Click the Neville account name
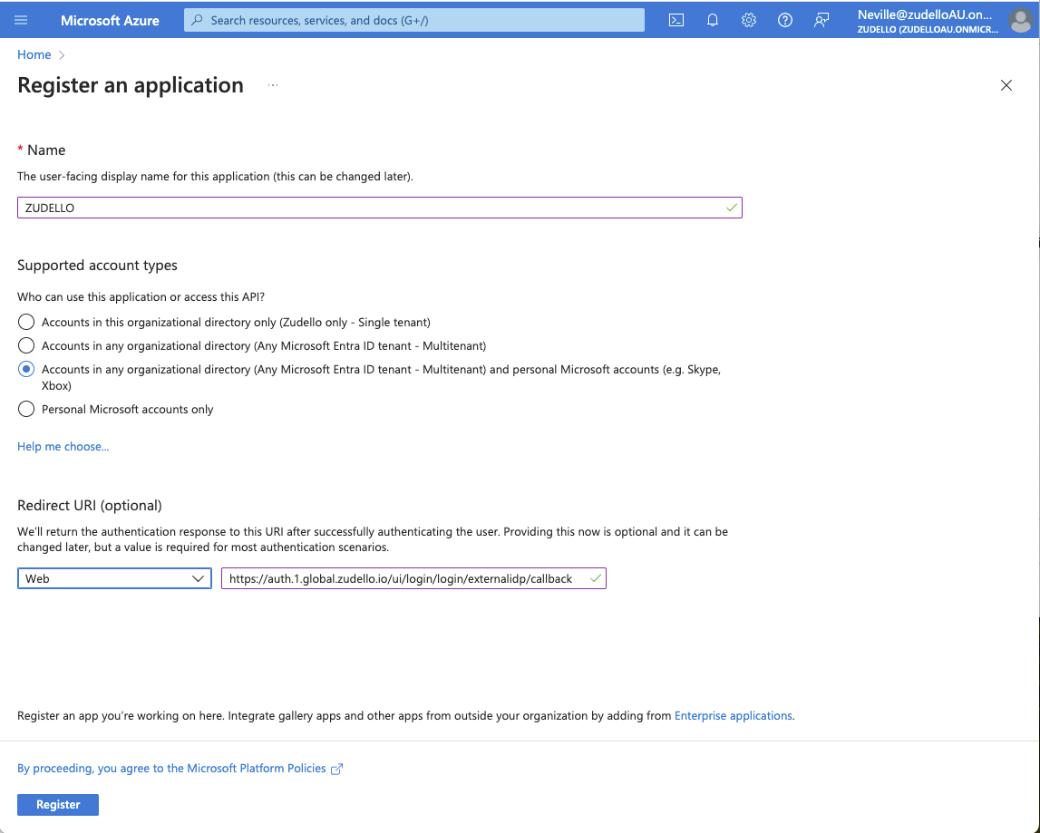Image resolution: width=1040 pixels, height=833 pixels. (925, 15)
